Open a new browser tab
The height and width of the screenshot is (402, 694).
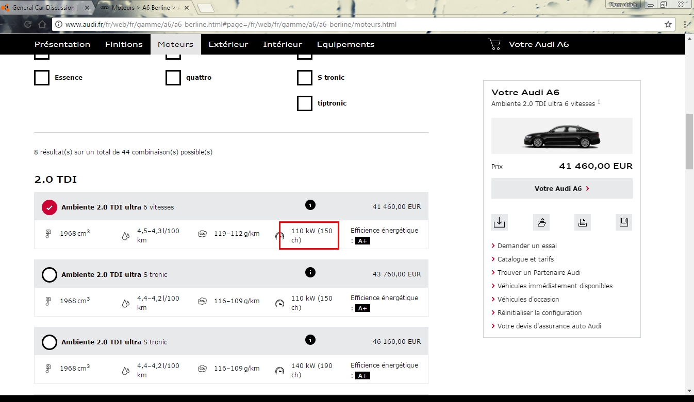tap(206, 8)
